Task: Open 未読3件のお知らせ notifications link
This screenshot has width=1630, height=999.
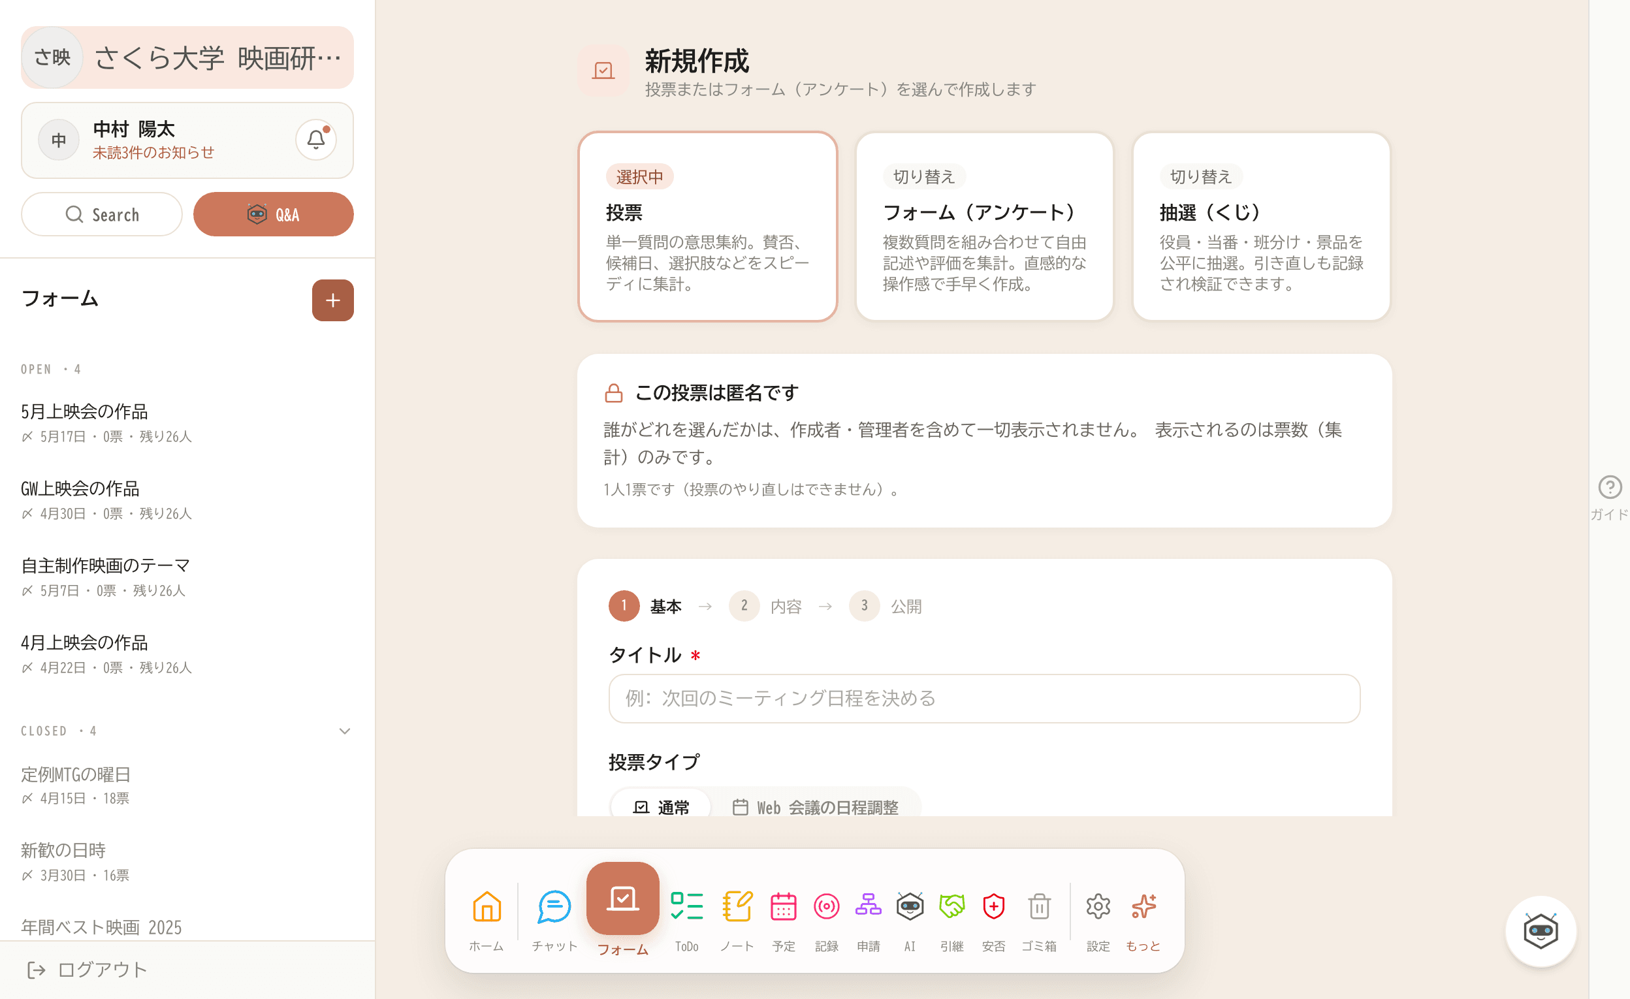Action: click(x=153, y=153)
